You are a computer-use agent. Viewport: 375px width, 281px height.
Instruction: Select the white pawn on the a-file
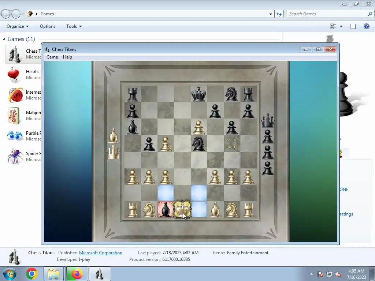click(x=133, y=177)
